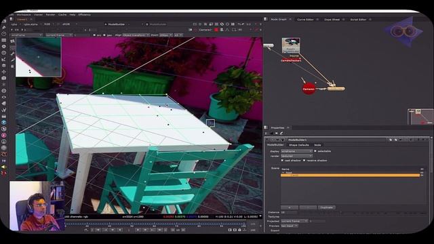Adjust the Distance slider in properties
The width and height of the screenshot is (434, 244).
click(x=362, y=213)
